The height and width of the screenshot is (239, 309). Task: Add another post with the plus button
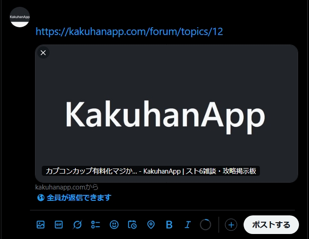pos(231,224)
